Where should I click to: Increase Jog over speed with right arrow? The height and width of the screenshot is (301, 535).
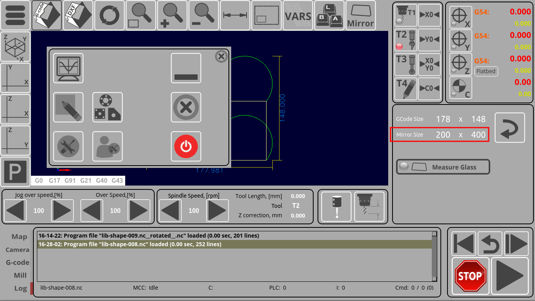coord(62,211)
